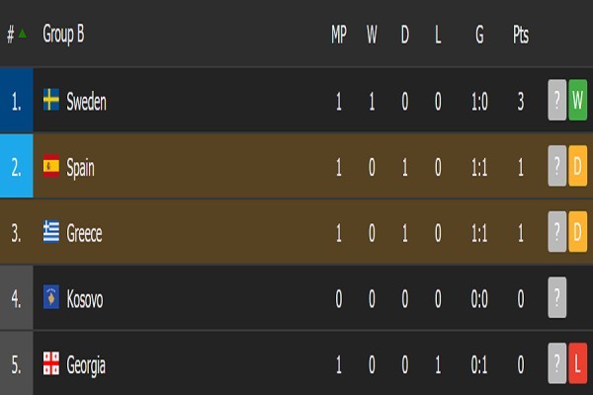Open the Georgia team link
Image resolution: width=593 pixels, height=395 pixels.
pyautogui.click(x=86, y=363)
